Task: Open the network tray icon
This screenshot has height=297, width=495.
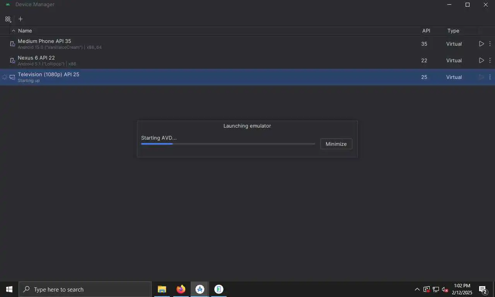Action: pyautogui.click(x=436, y=289)
